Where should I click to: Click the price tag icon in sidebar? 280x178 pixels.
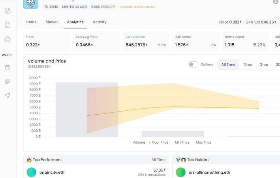pos(8,81)
